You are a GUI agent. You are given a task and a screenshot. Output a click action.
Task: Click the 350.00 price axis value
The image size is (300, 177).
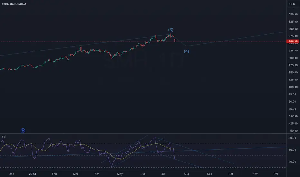tap(293, 14)
